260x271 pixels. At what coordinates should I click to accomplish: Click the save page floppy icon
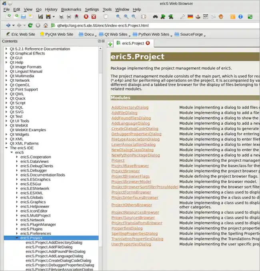(24, 17)
